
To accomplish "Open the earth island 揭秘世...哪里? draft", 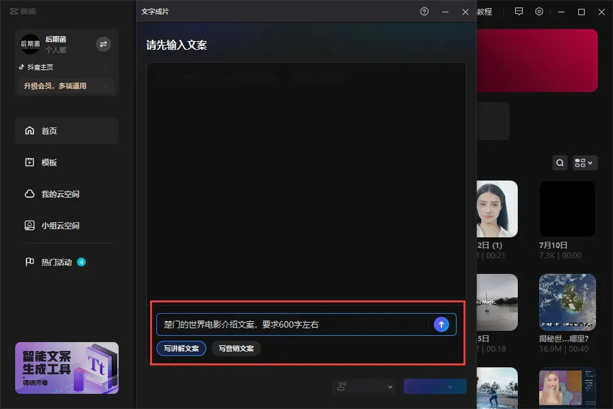I will 568,302.
